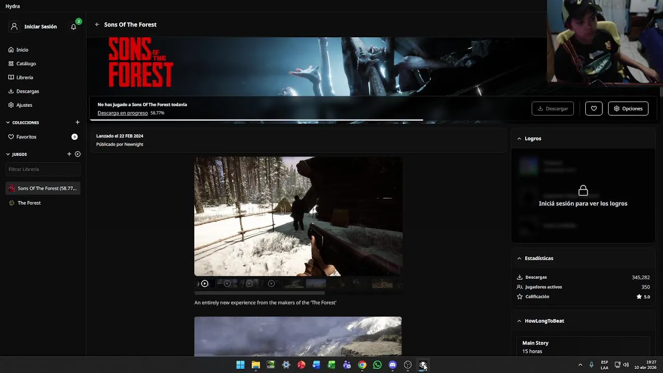Open Microsoft Teams from the taskbar

click(x=347, y=365)
